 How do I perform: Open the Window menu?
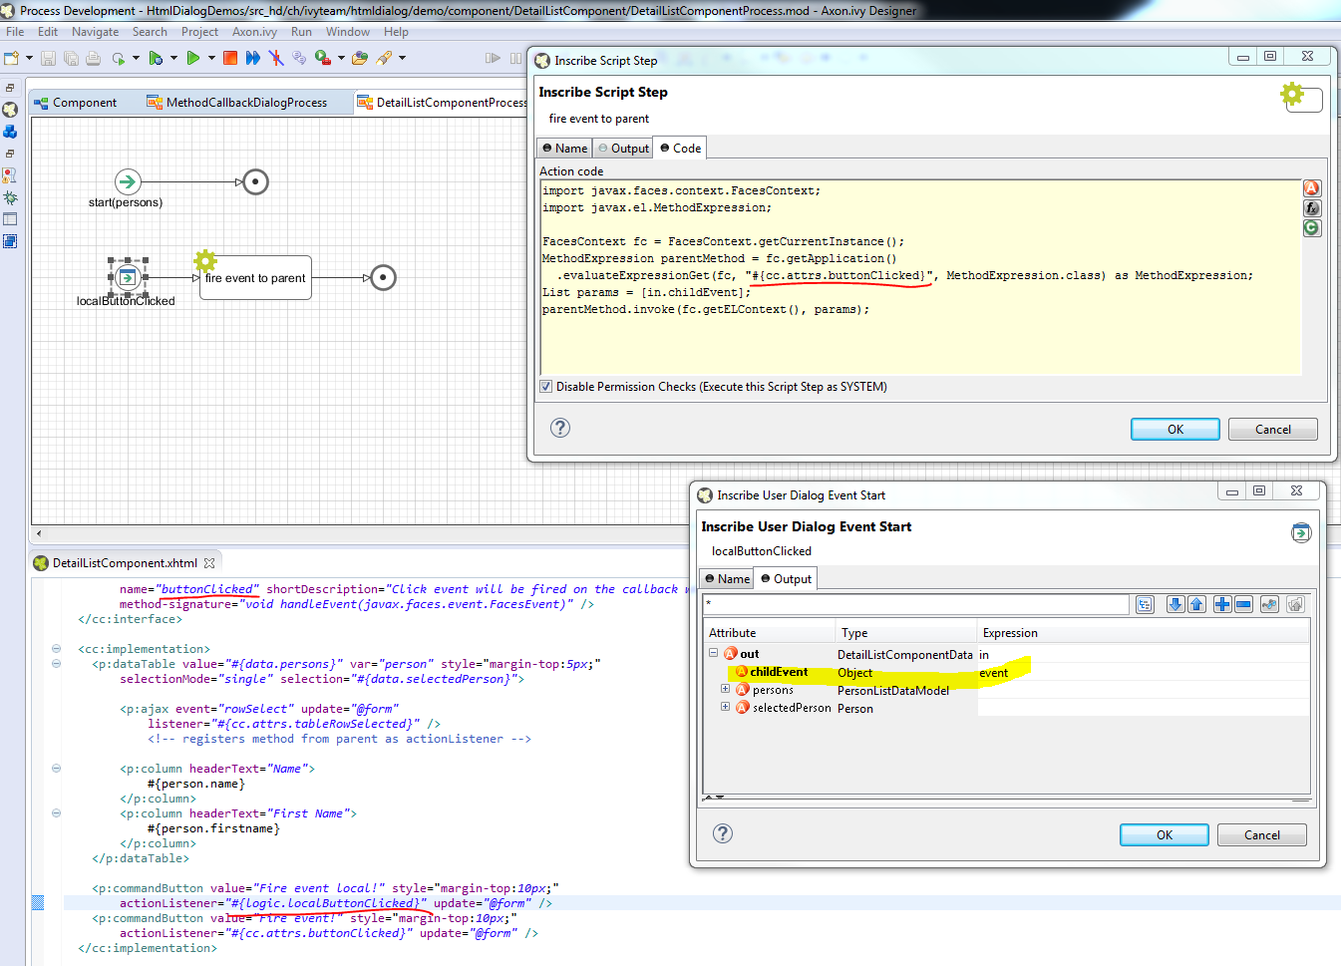(347, 32)
